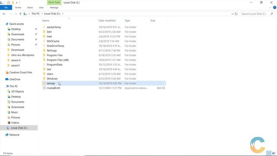Go up one level with the up arrow
This screenshot has width=277, height=156.
point(20,14)
